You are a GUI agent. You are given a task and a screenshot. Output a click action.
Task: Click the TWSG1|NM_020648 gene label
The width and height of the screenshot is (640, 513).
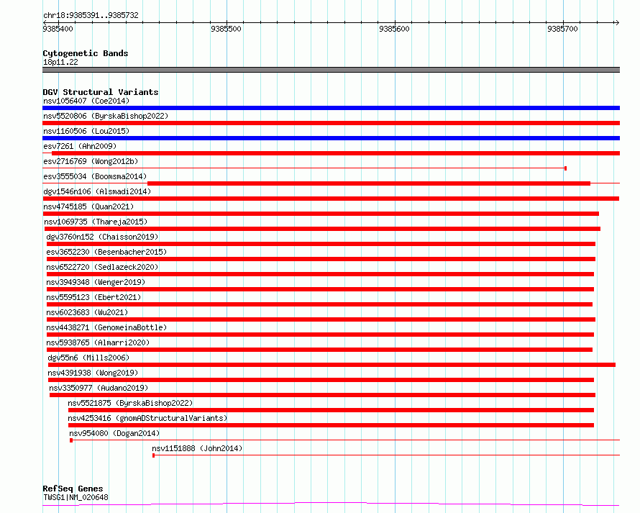(x=76, y=497)
